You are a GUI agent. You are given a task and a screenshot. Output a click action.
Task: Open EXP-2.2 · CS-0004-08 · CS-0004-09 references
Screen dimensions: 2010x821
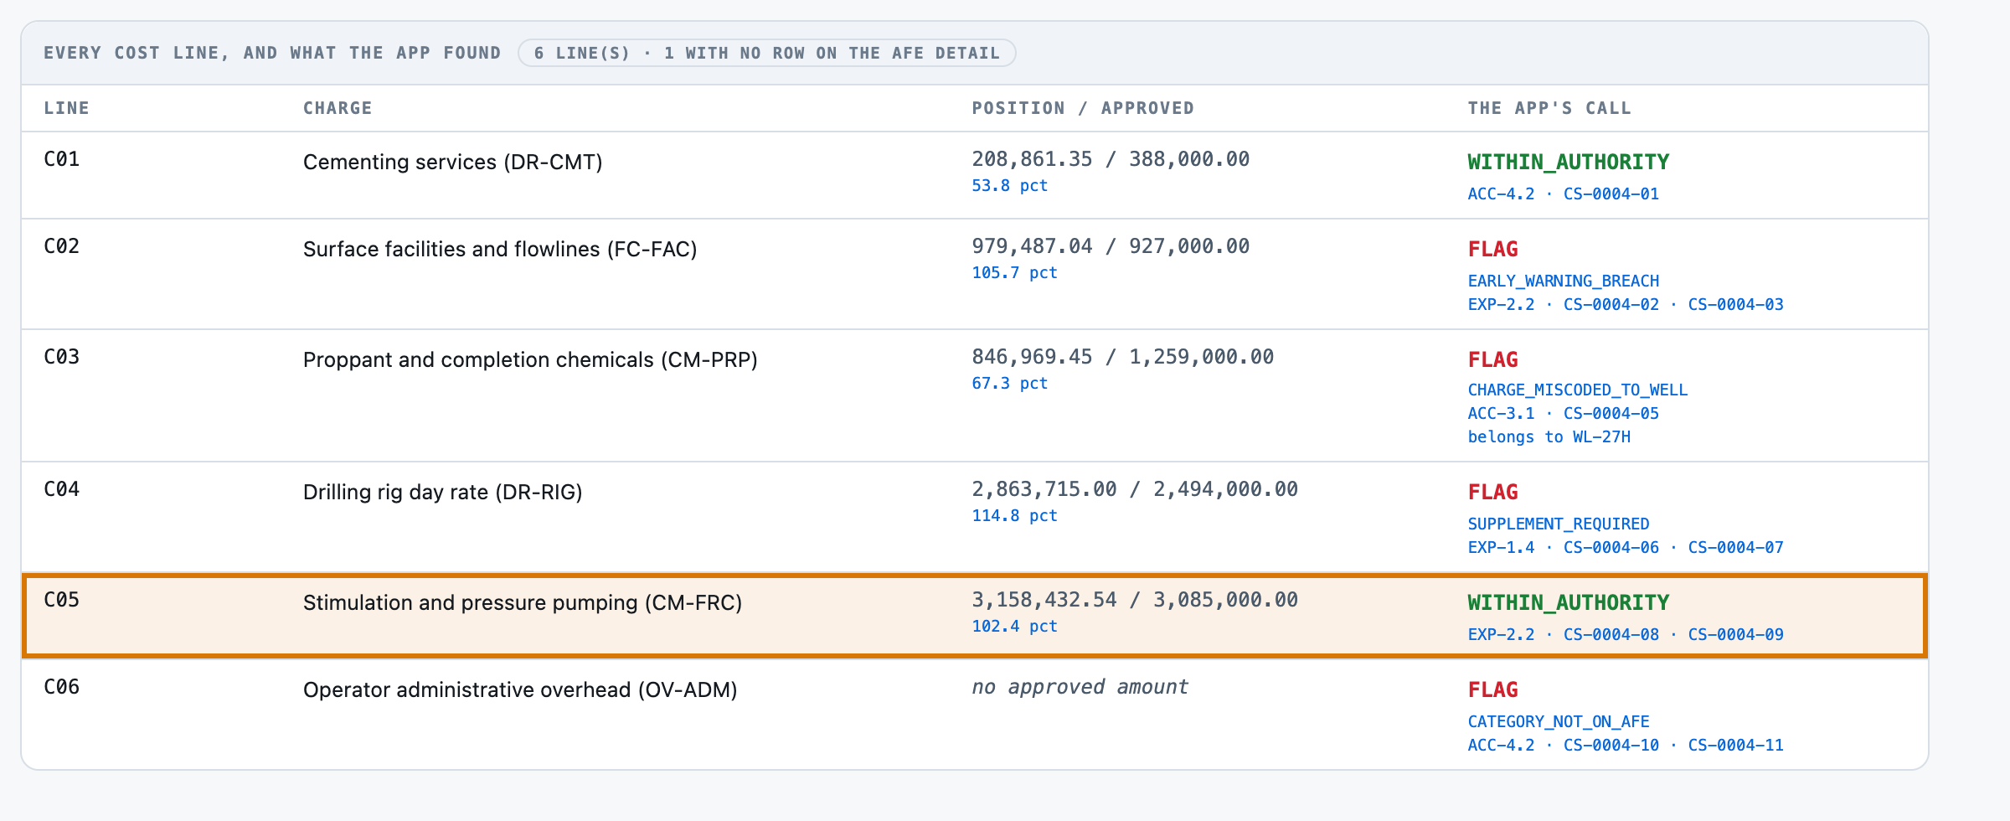click(1625, 634)
